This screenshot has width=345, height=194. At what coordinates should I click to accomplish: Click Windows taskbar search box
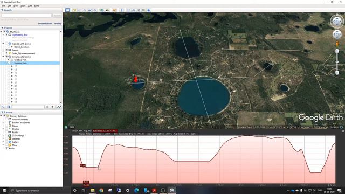pos(39,190)
